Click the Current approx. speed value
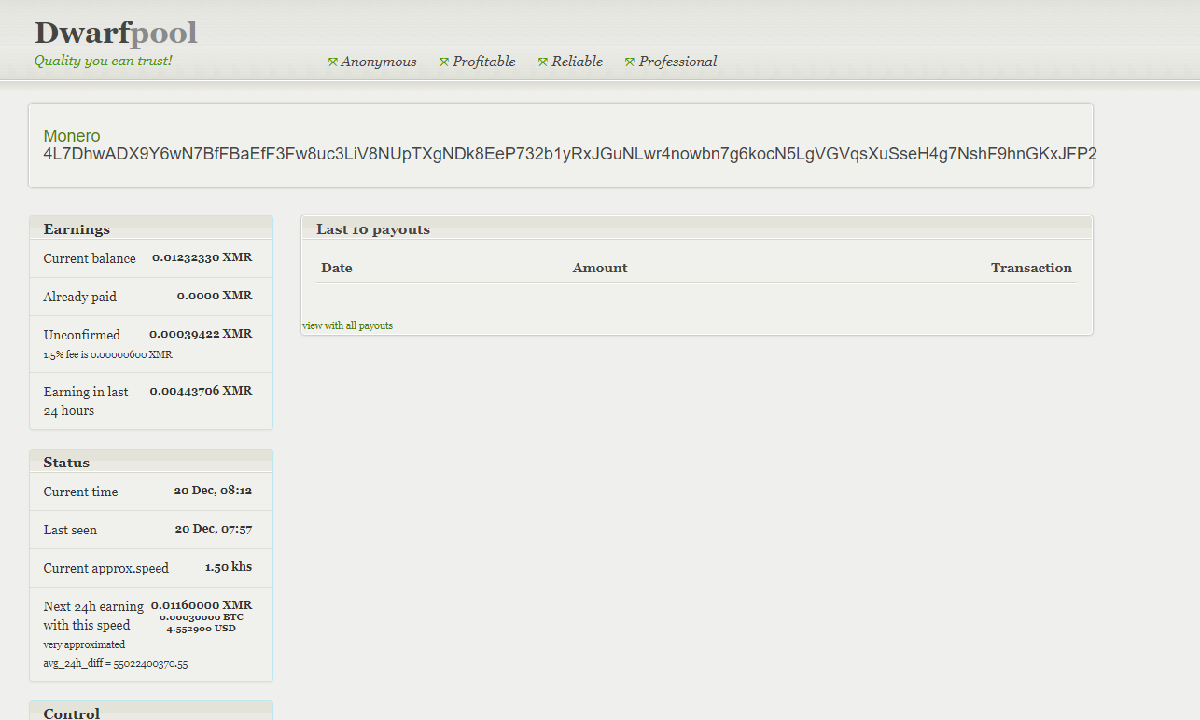 click(x=228, y=567)
